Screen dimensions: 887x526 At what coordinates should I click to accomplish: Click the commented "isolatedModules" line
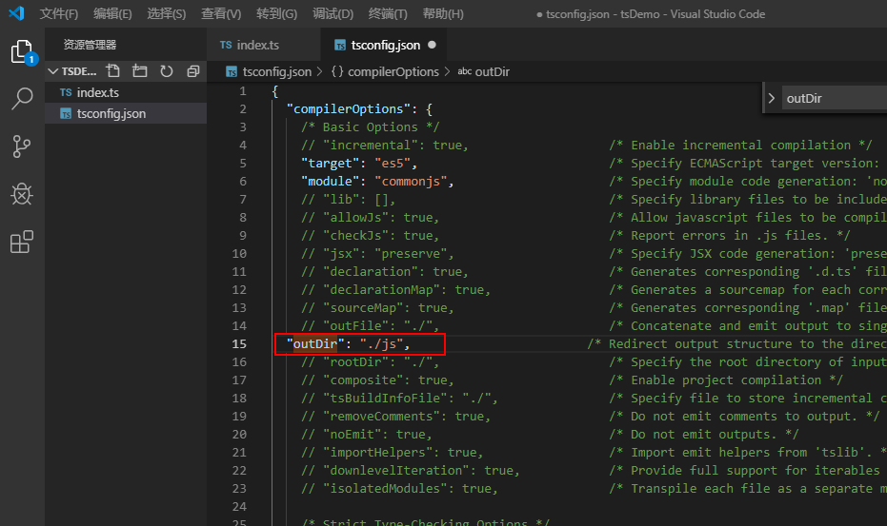pos(399,488)
